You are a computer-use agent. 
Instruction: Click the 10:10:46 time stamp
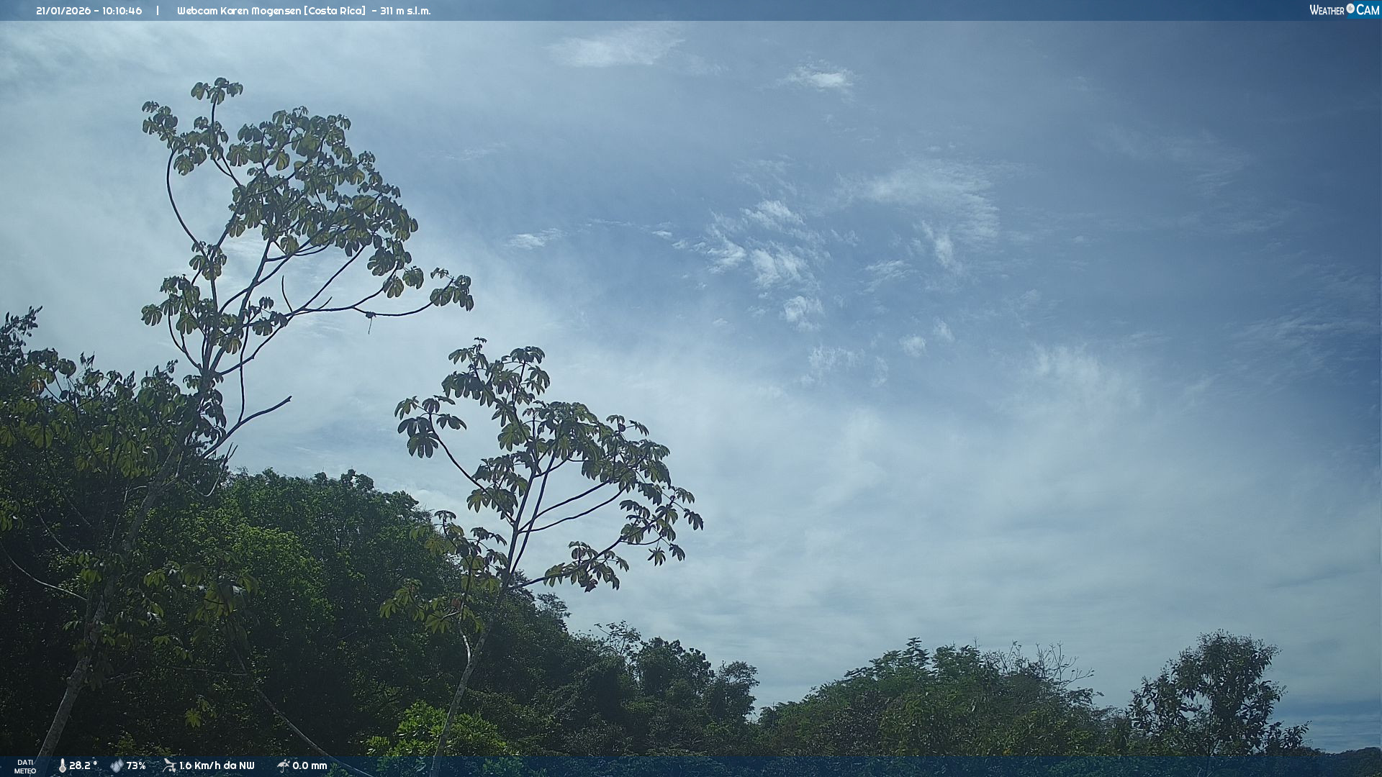click(122, 11)
